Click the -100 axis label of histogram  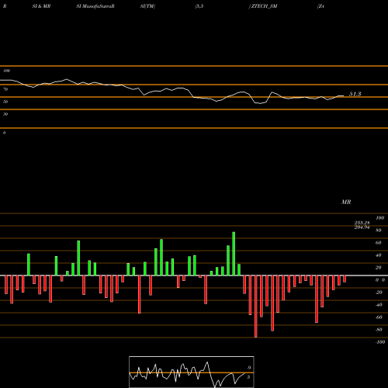click(x=380, y=342)
